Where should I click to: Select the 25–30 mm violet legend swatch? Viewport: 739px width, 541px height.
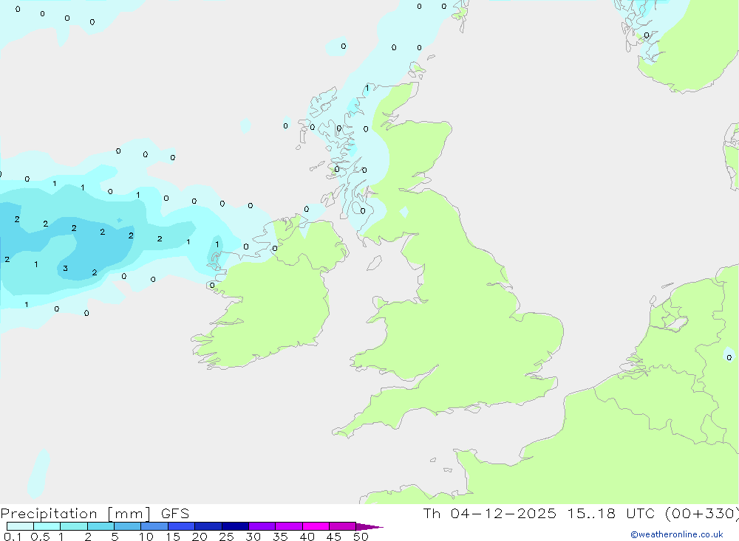[x=235, y=526]
